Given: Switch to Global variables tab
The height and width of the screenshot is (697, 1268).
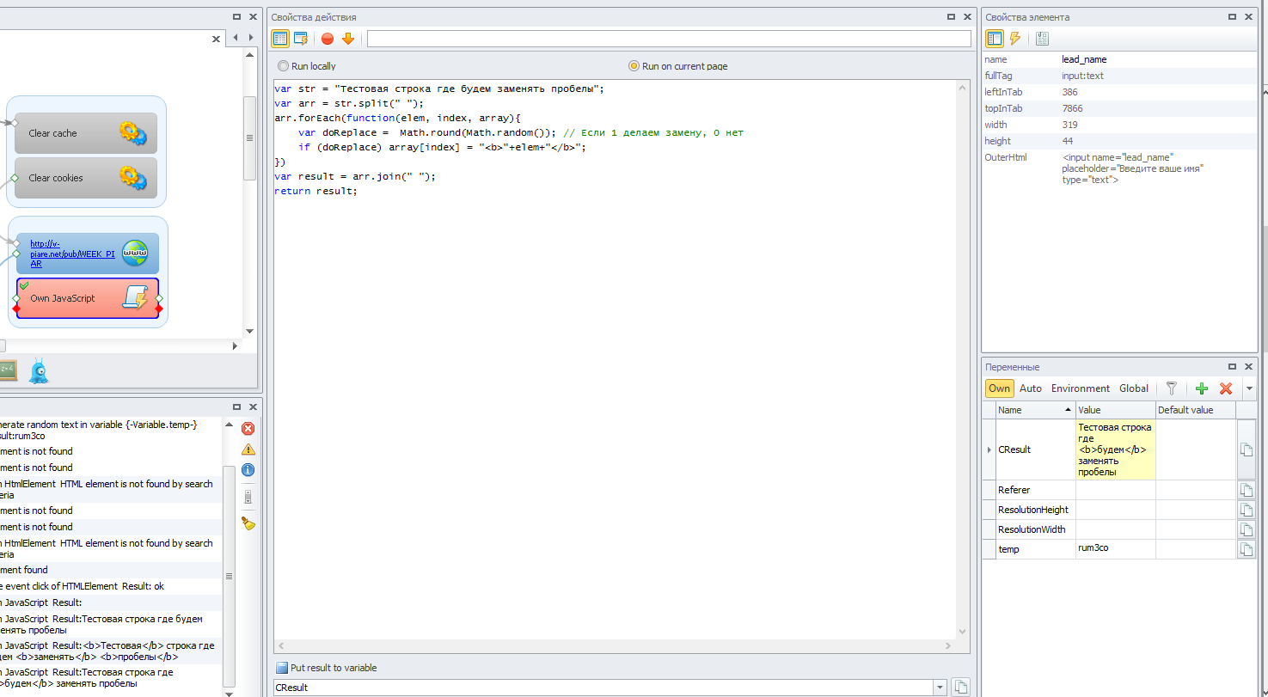Looking at the screenshot, I should [x=1134, y=388].
